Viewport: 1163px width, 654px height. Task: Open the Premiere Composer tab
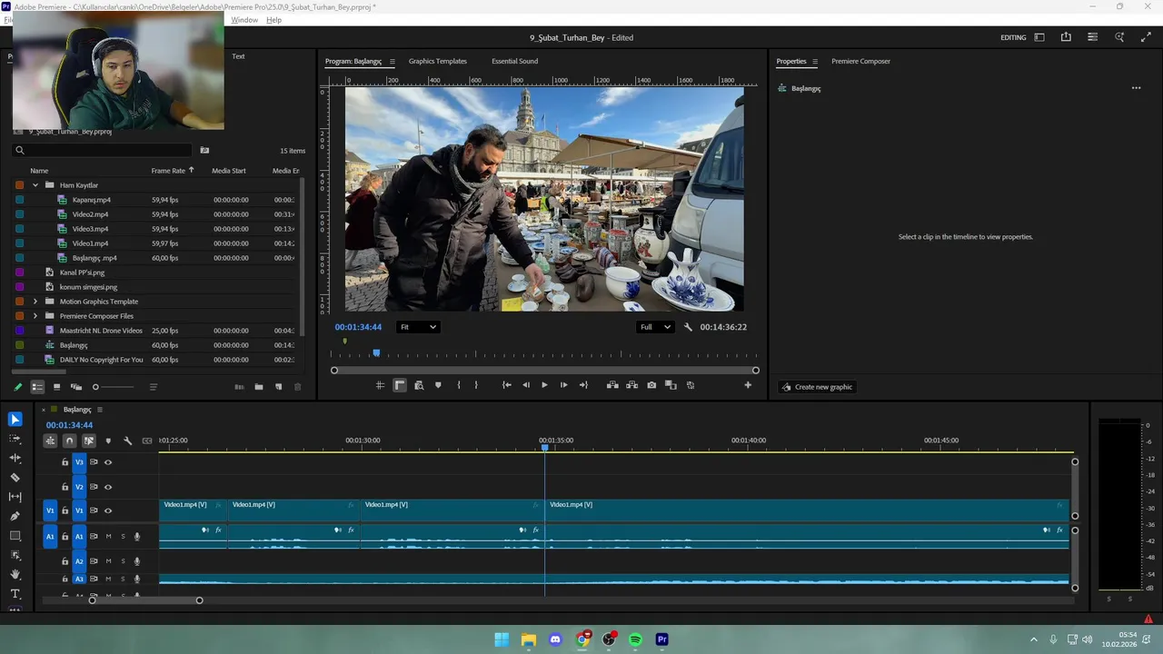click(x=860, y=61)
